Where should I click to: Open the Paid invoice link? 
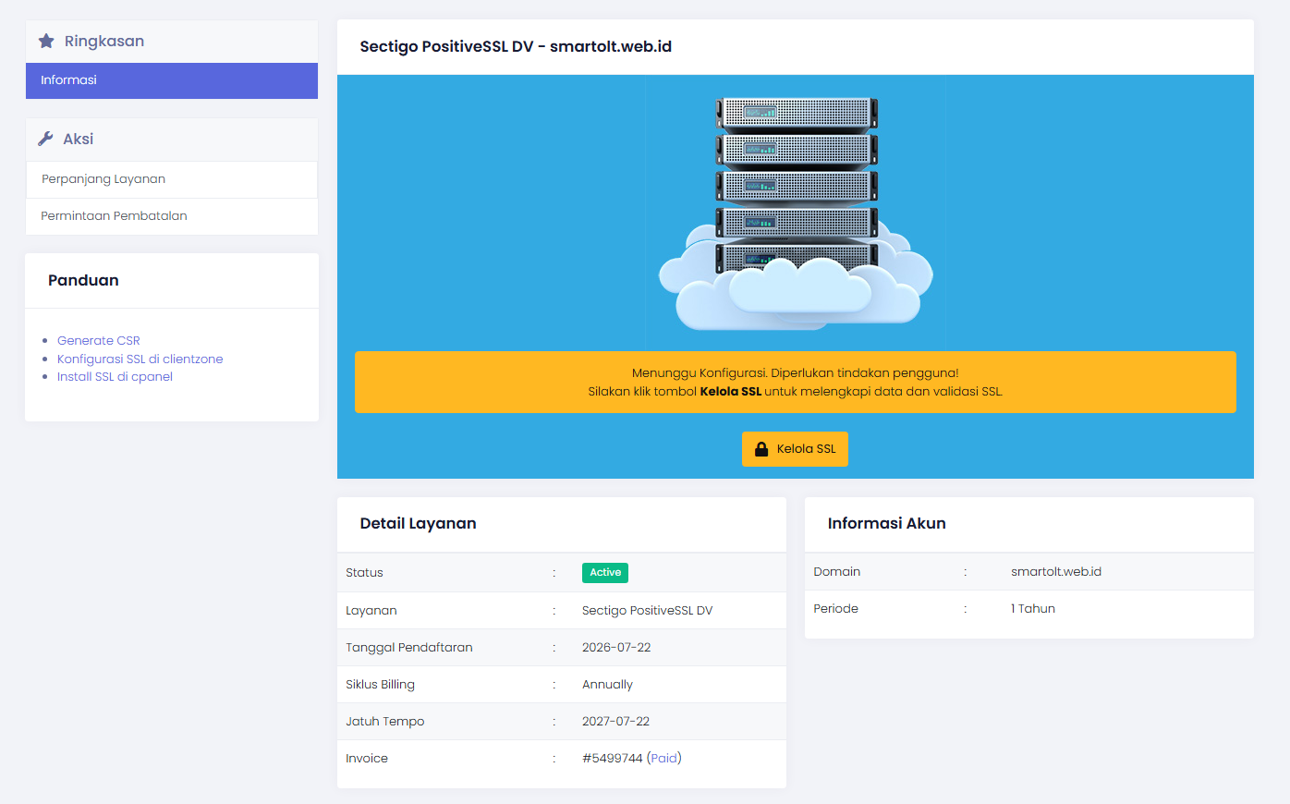[663, 759]
